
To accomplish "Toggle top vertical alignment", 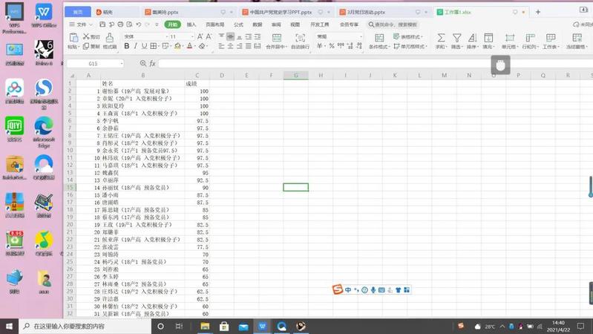I will pos(221,36).
